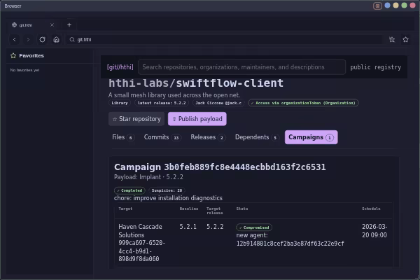This screenshot has width=420, height=280.
Task: Focus the repository search field
Action: [x=241, y=67]
